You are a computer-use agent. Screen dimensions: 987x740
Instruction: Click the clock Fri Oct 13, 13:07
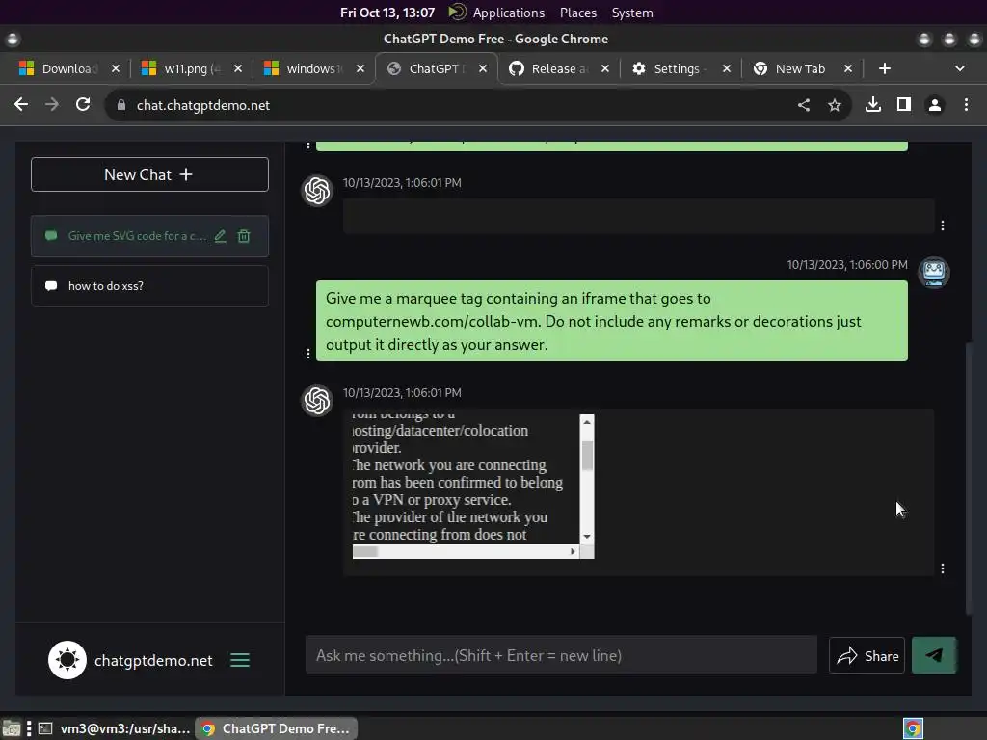click(x=387, y=13)
